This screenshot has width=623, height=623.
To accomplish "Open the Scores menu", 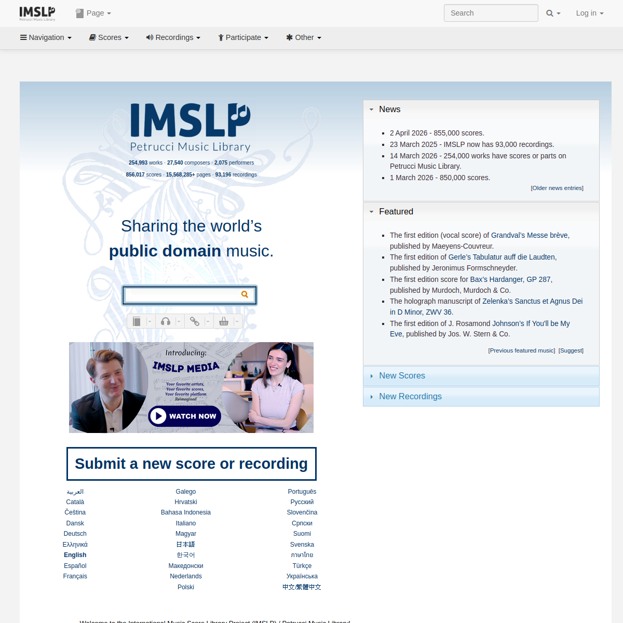I will (109, 37).
